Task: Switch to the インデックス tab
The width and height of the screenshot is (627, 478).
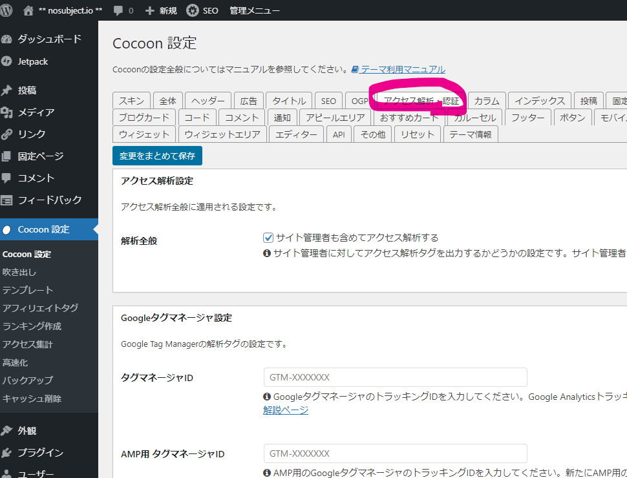Action: (x=540, y=100)
